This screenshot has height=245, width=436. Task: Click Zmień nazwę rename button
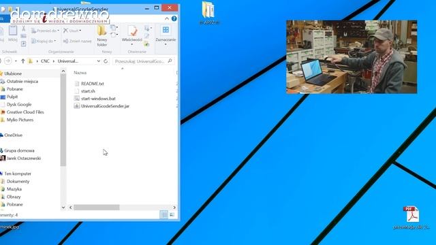pos(77,41)
